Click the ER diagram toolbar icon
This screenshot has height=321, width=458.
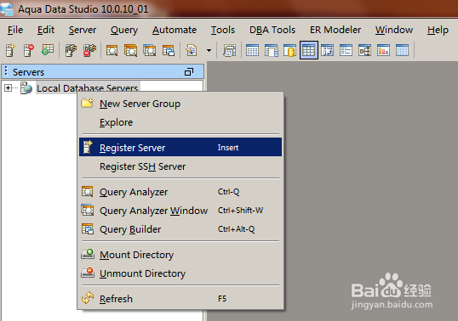coord(365,50)
